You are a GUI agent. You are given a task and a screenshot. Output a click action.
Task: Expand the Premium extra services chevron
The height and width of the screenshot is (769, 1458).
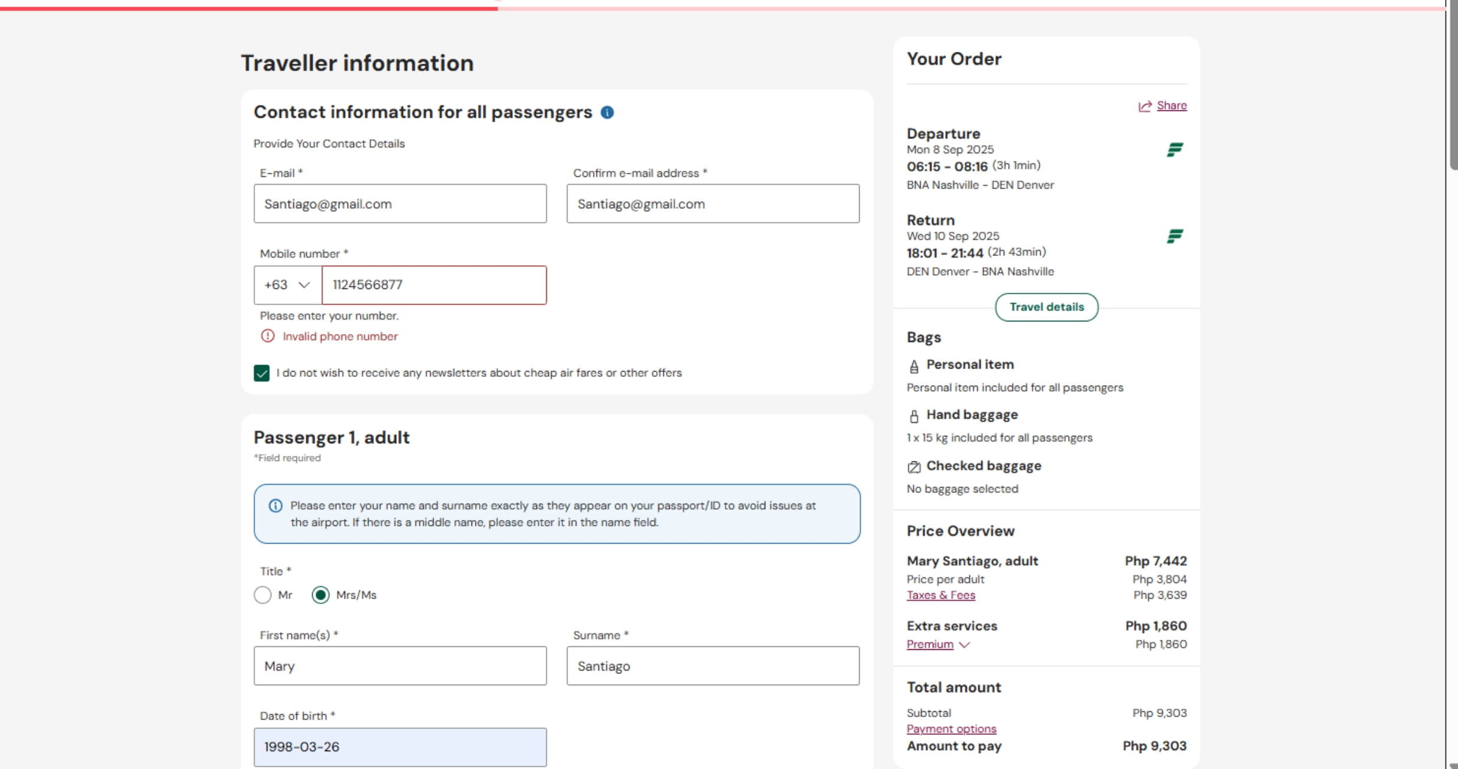(x=964, y=645)
